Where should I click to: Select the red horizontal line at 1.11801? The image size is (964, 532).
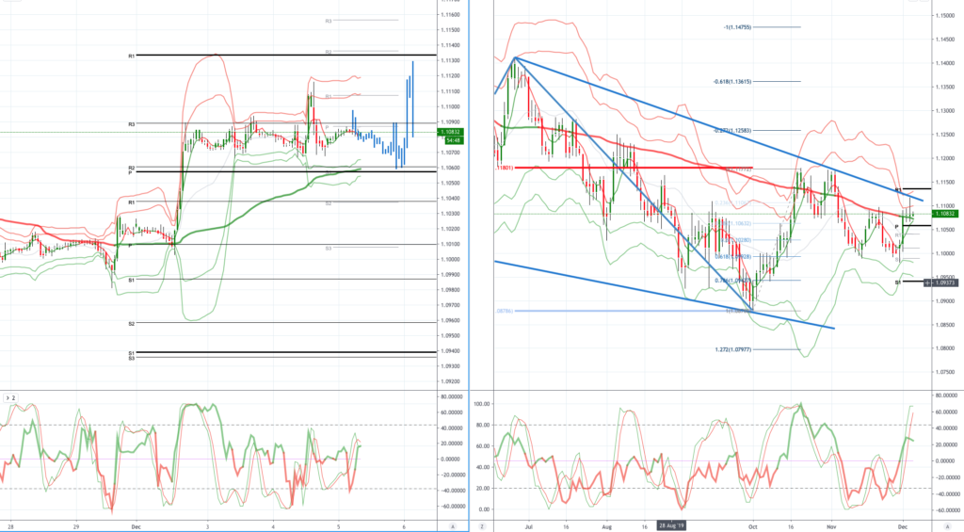[x=634, y=168]
